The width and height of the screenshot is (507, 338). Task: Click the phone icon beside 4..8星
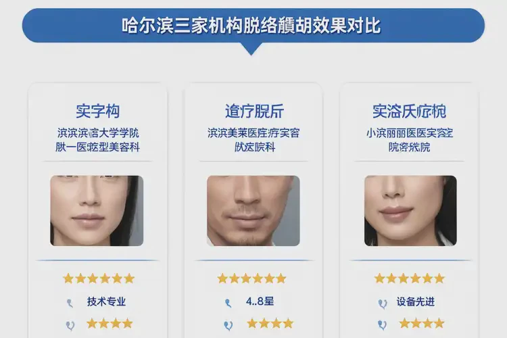pyautogui.click(x=228, y=303)
